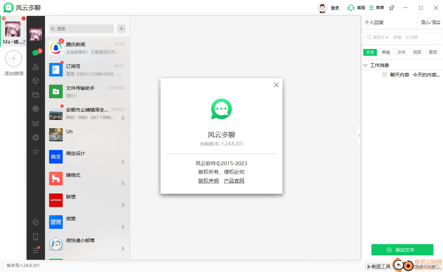
Task: Open the 菜单 menu
Action: click(x=377, y=8)
